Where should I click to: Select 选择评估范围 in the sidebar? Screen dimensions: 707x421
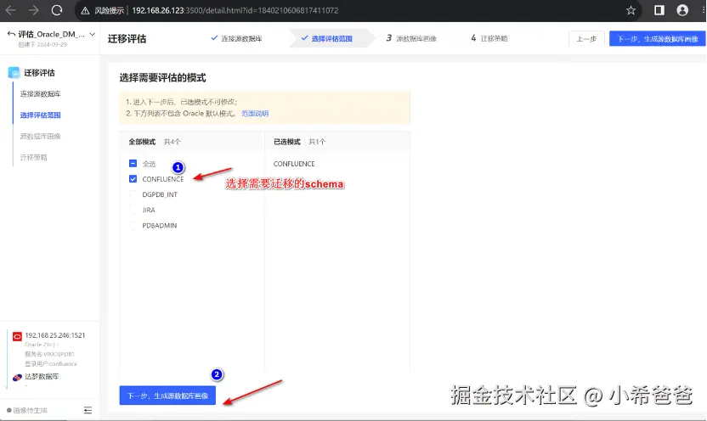[40, 115]
